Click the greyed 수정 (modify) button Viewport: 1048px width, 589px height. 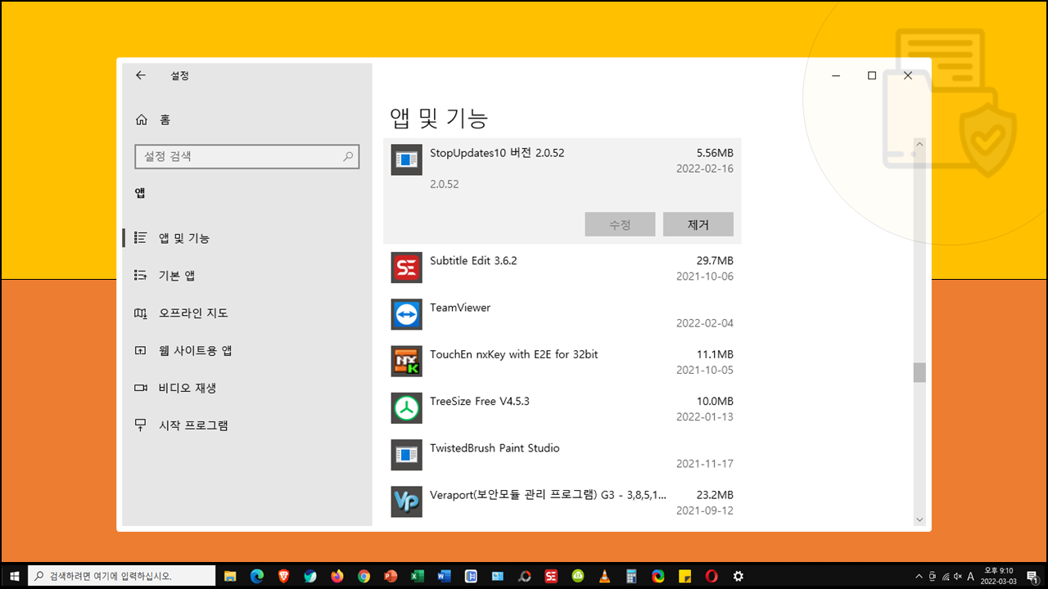click(x=620, y=224)
